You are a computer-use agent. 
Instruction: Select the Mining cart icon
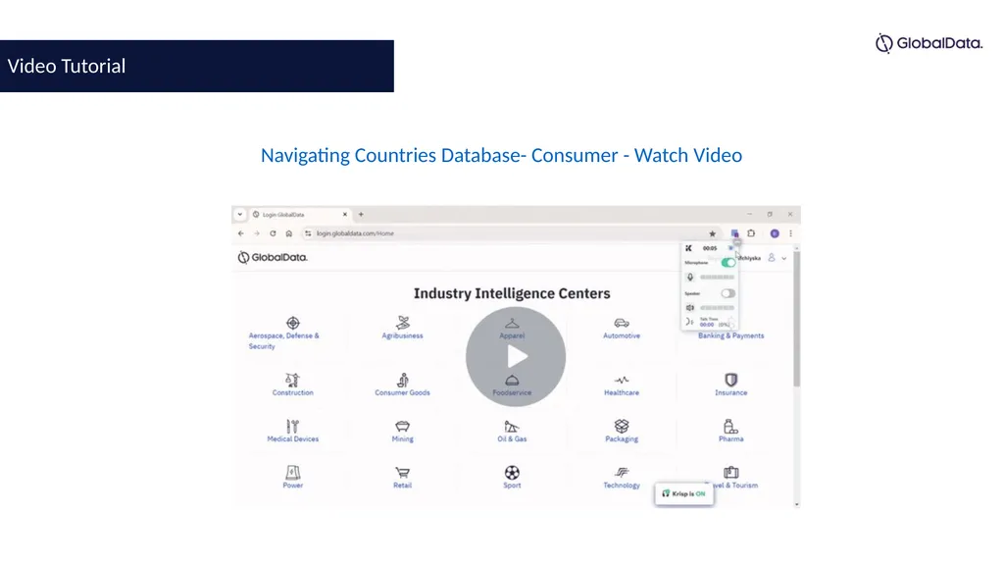[403, 427]
